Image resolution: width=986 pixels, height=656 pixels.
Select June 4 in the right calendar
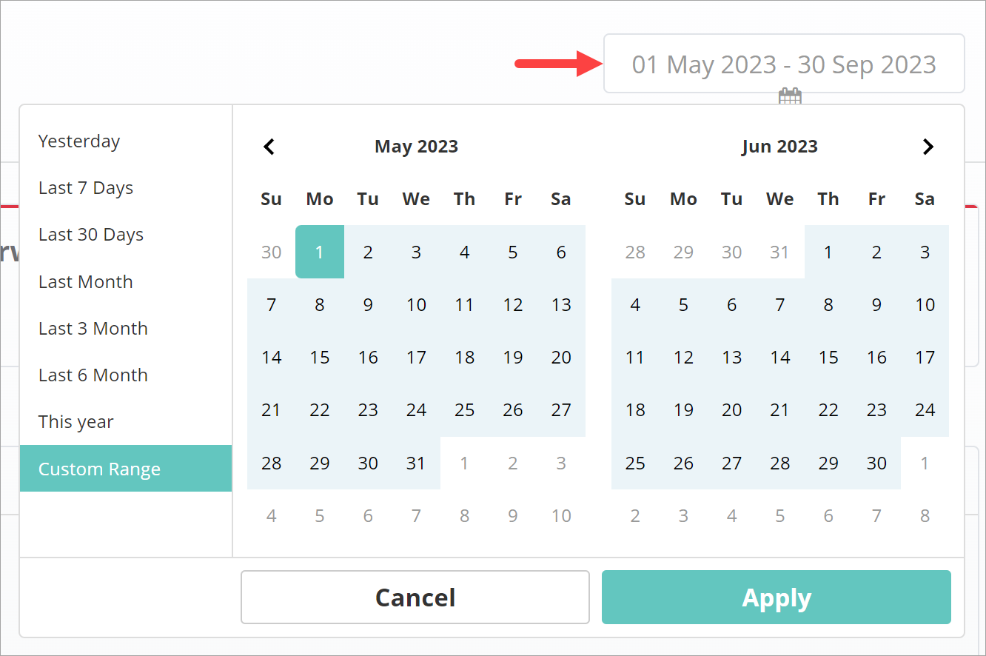tap(635, 305)
